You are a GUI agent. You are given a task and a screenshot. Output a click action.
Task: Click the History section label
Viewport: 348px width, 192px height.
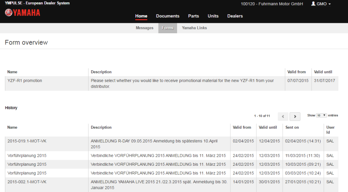11,108
